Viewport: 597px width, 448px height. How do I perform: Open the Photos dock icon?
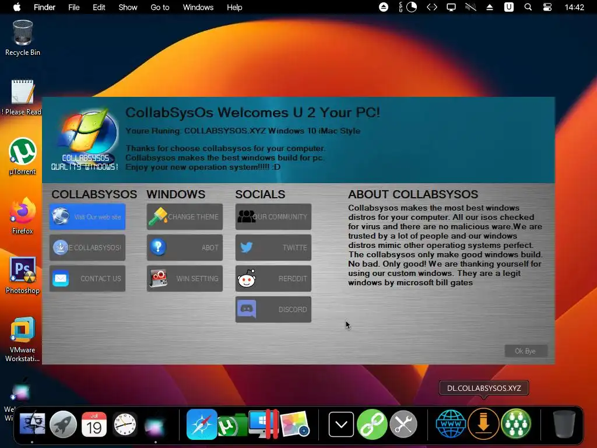(x=294, y=424)
